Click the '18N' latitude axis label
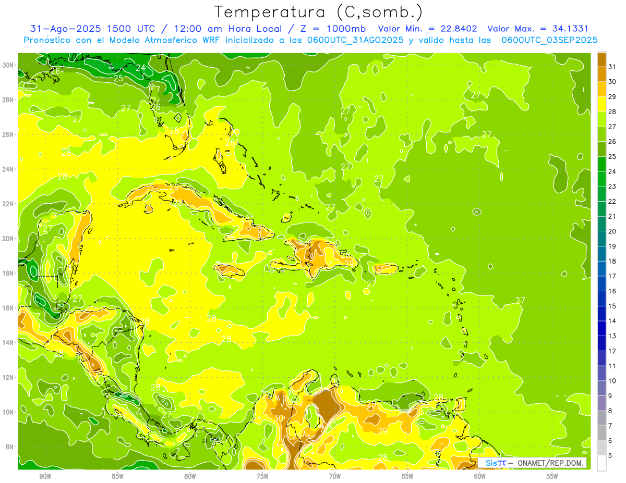626x483 pixels. (8, 273)
